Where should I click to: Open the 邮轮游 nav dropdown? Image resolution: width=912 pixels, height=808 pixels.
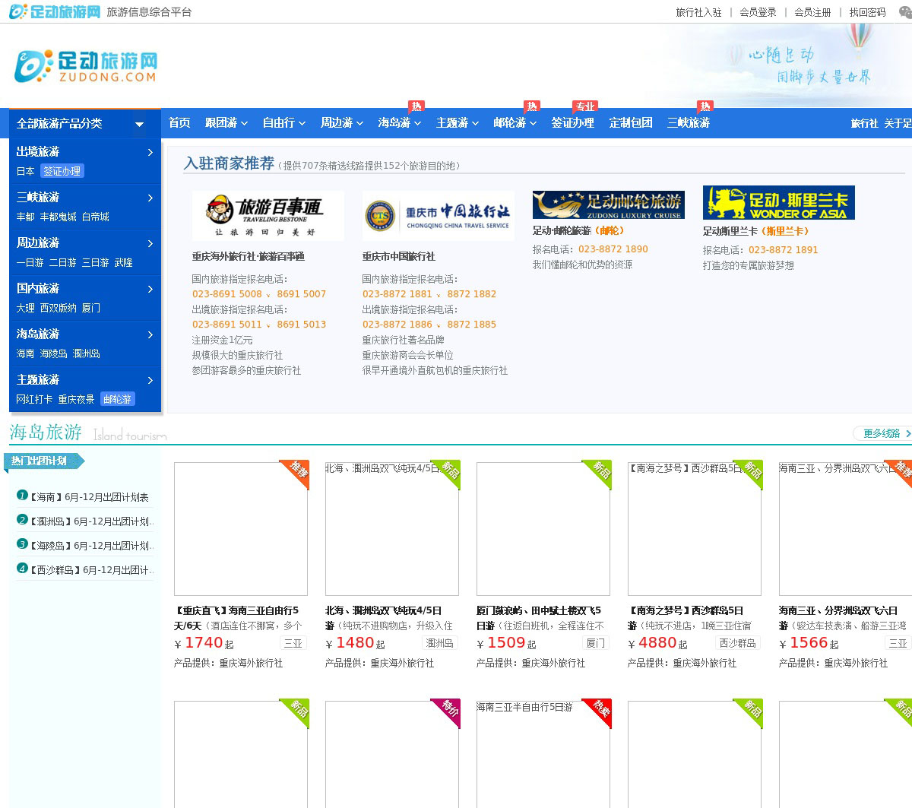point(515,122)
